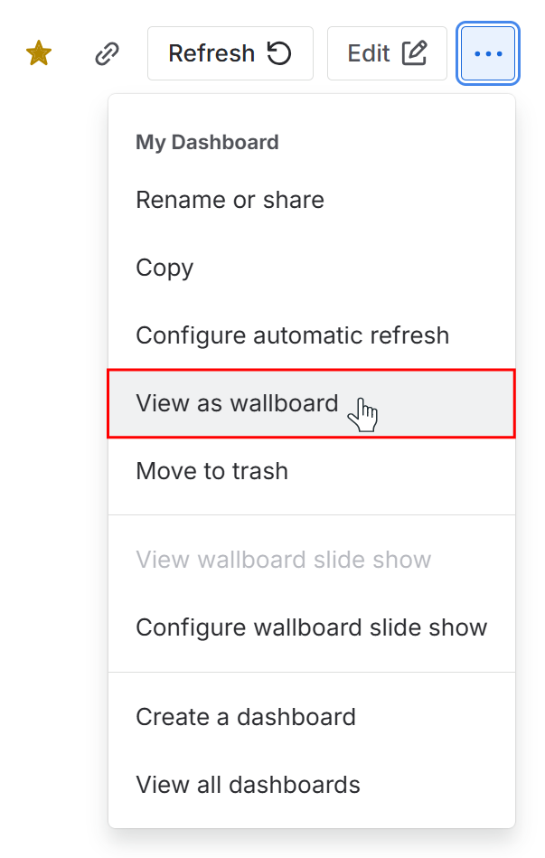Click the My Dashboard heading
Image resolution: width=545 pixels, height=858 pixels.
[207, 142]
